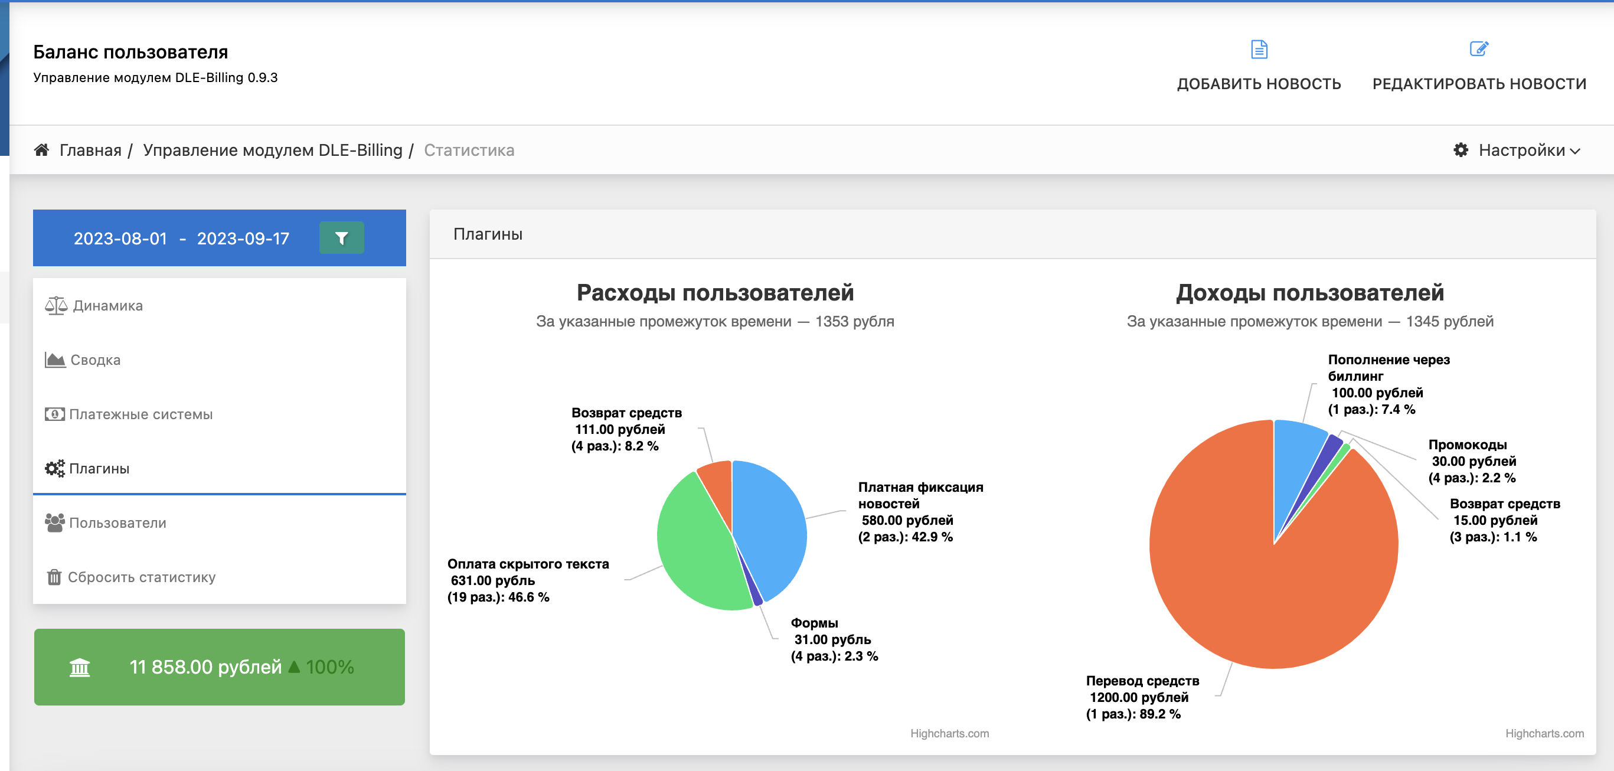
Task: Click the Пополнение через биллинг label
Action: point(1388,384)
